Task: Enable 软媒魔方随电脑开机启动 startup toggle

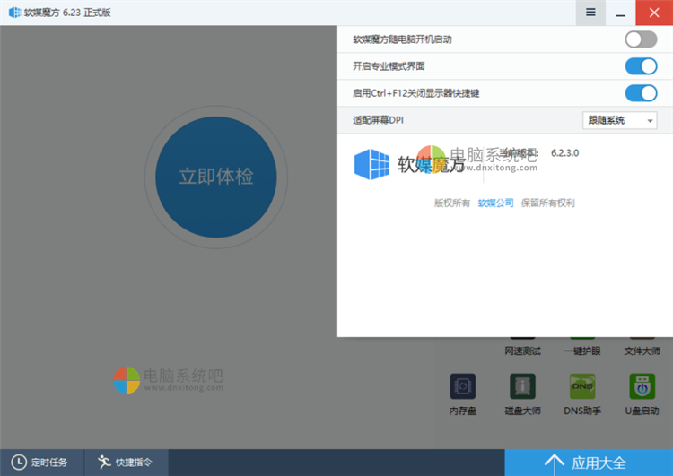Action: tap(641, 39)
